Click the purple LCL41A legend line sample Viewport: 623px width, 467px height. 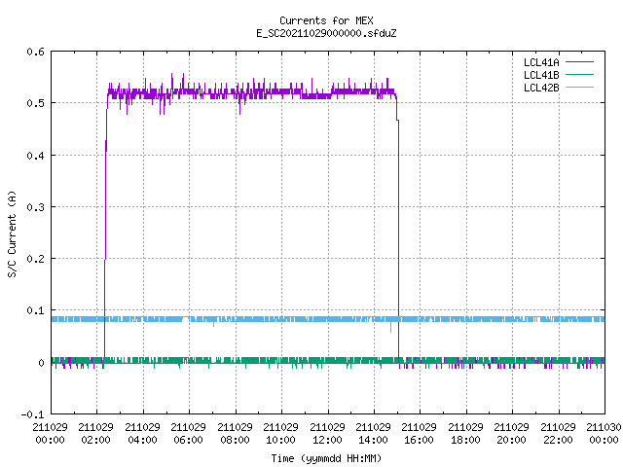coord(579,62)
